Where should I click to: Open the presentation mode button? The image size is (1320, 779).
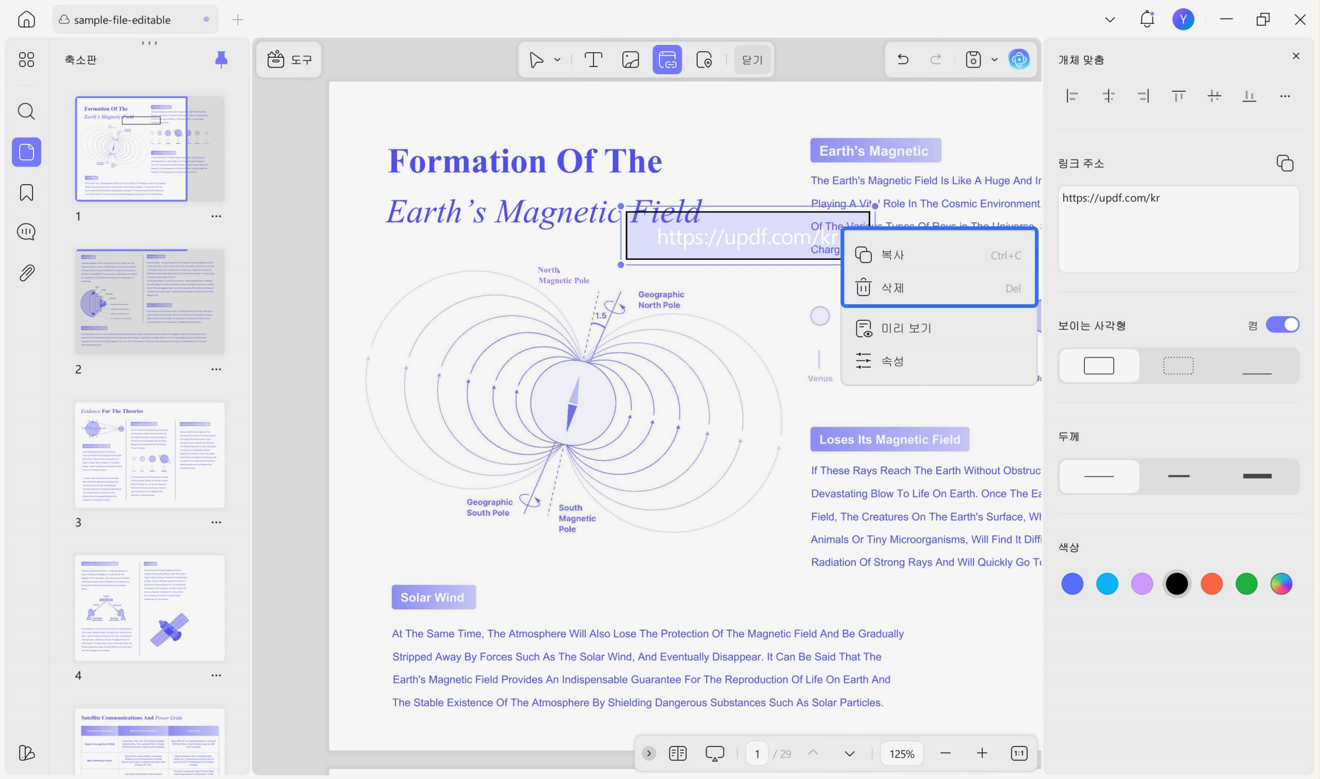tap(714, 753)
